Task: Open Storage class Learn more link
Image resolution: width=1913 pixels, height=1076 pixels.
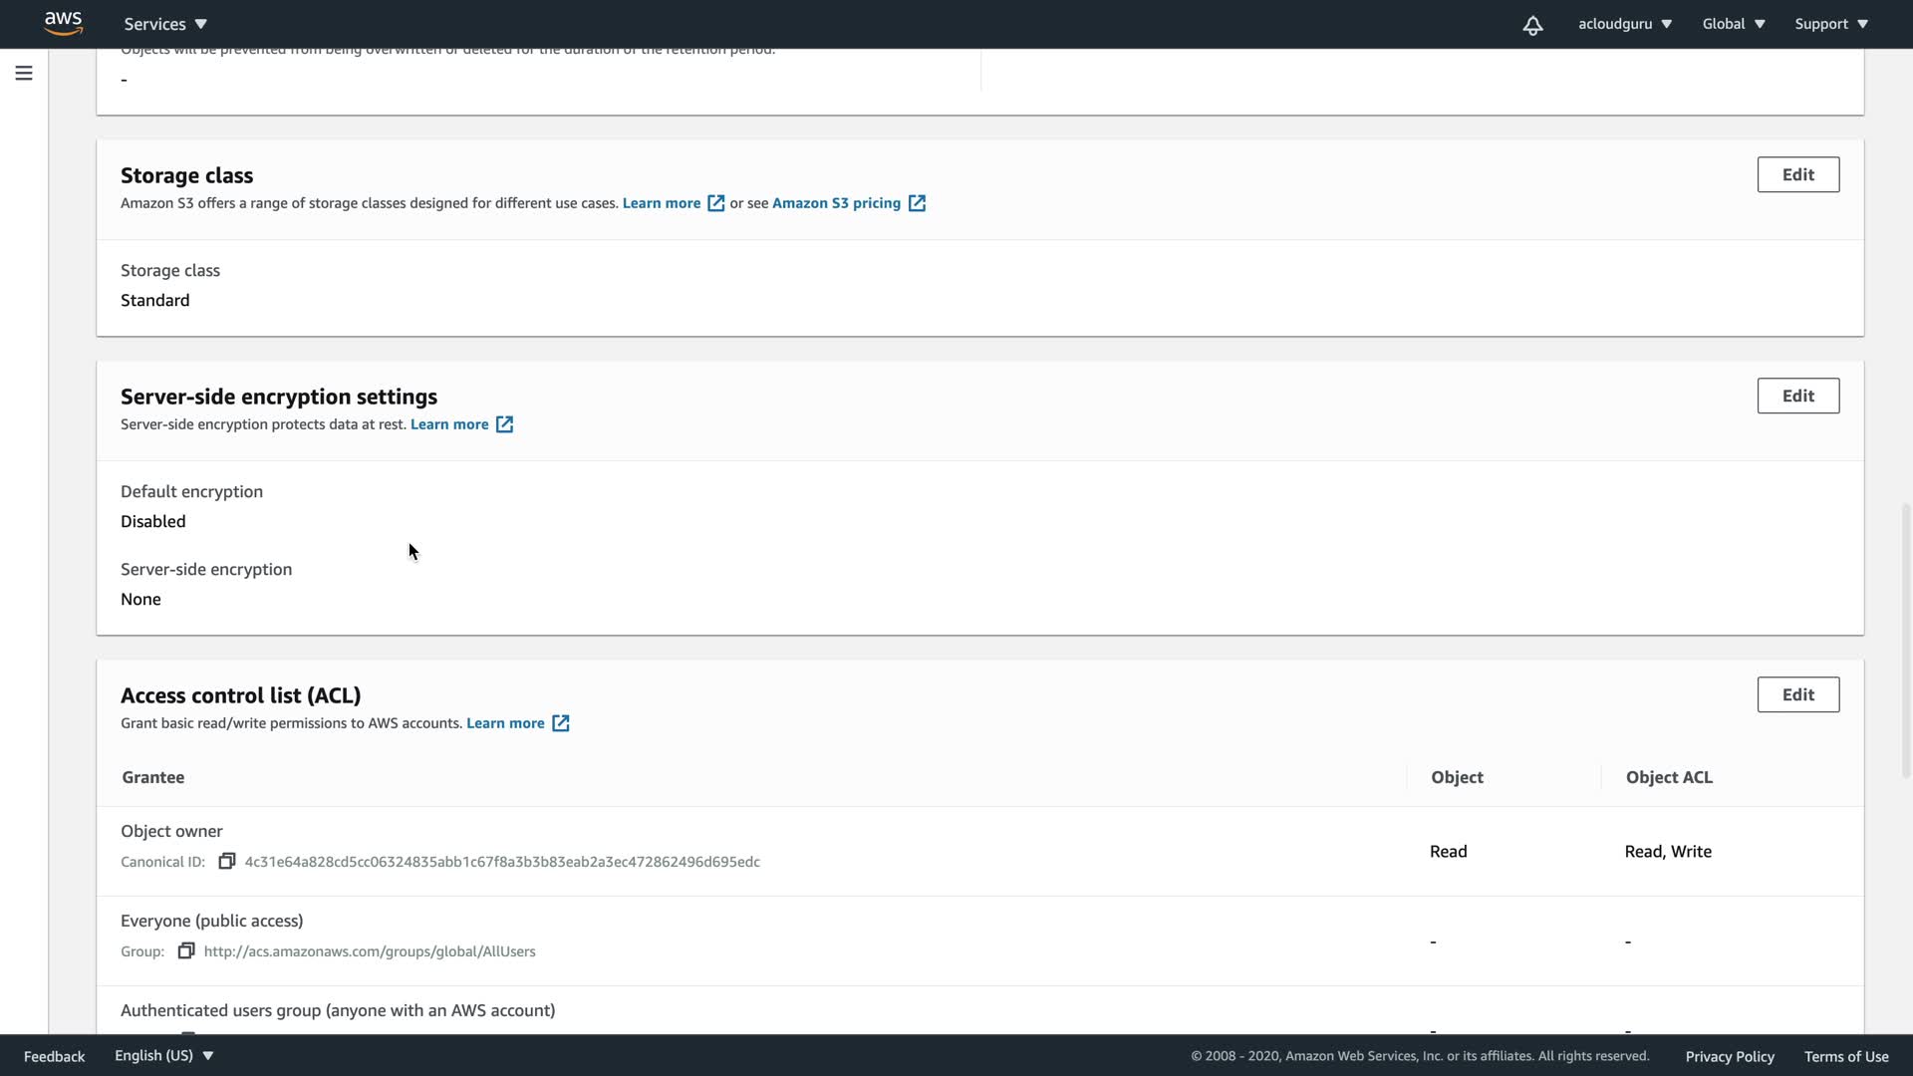Action: (x=662, y=203)
